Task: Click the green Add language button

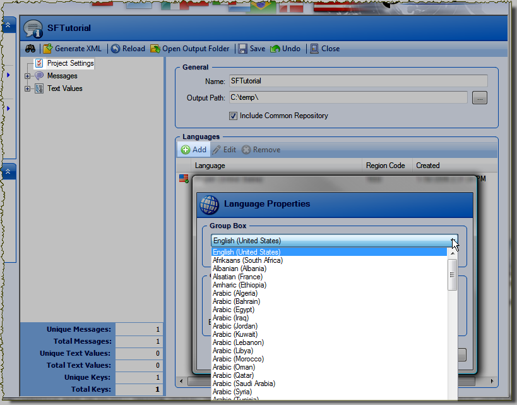Action: click(x=194, y=150)
